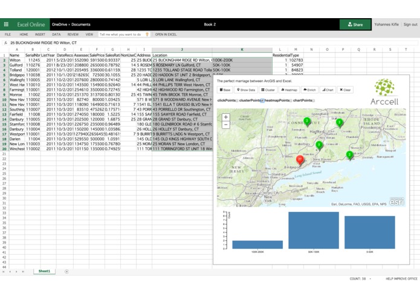Go to next sheet navigation arrow
The height and width of the screenshot is (299, 420).
click(16, 272)
